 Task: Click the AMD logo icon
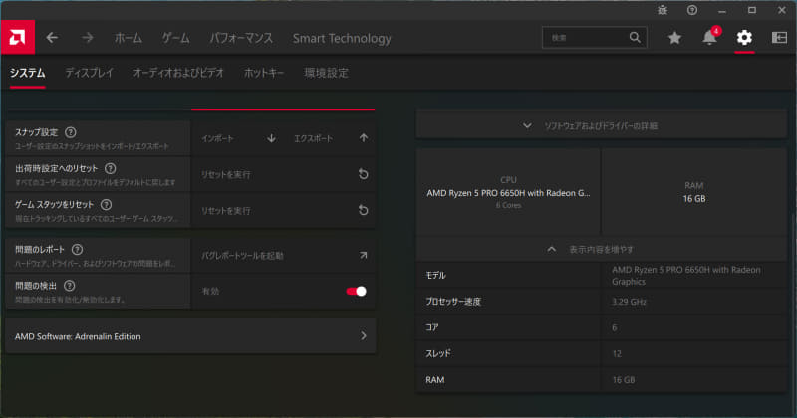[17, 37]
